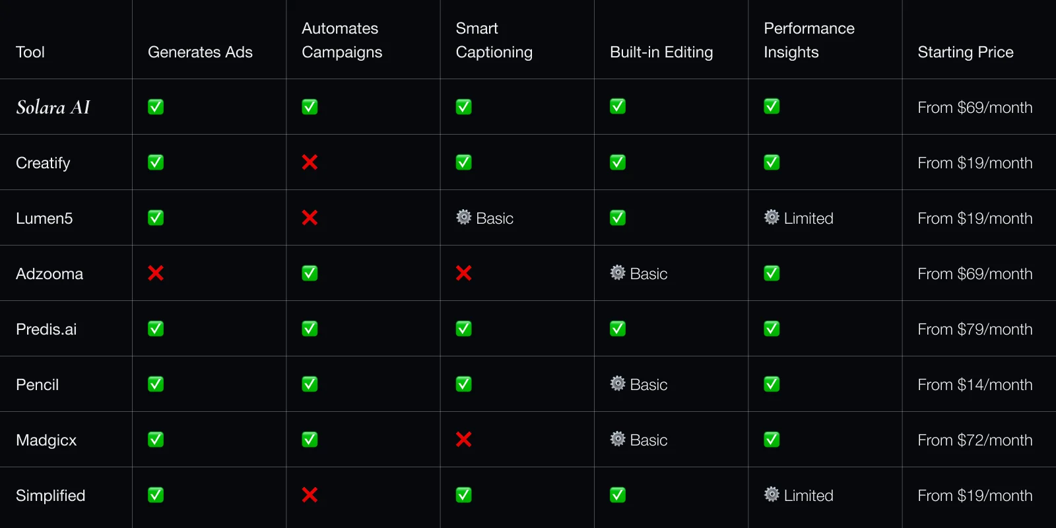This screenshot has height=528, width=1056.
Task: Click green checkmark for Predis.ai Built-in Editing
Action: (x=618, y=329)
